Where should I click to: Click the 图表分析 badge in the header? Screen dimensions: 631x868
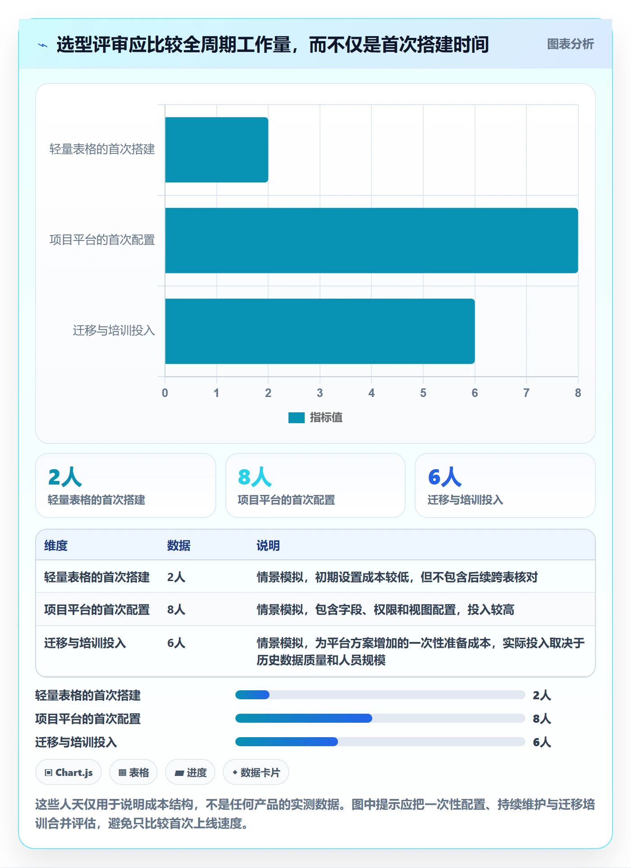(570, 44)
